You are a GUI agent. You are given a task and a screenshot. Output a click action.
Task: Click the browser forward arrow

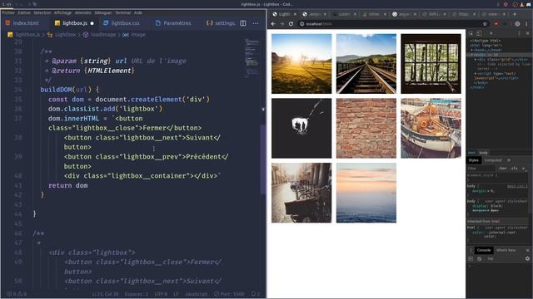[x=281, y=24]
